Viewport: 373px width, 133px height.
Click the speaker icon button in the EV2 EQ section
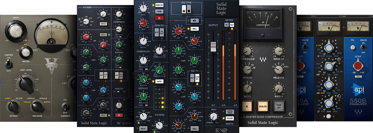click(x=195, y=21)
